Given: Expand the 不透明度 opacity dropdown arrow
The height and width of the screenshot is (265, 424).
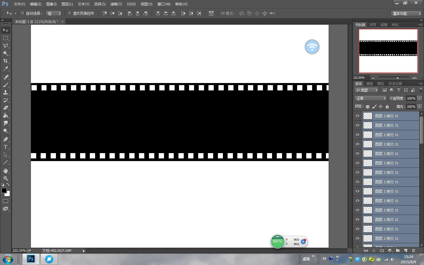Looking at the screenshot, I should click(420, 98).
